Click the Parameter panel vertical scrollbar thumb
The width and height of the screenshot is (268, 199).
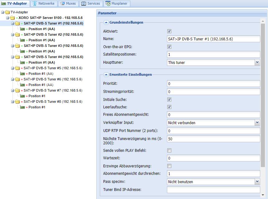pos(263,95)
